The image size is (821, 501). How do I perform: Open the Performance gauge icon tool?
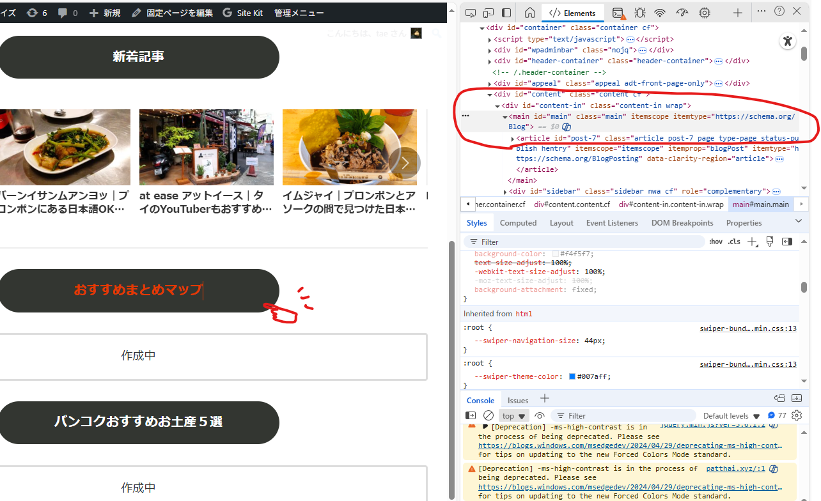682,12
